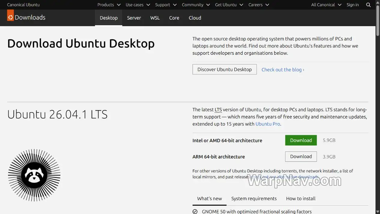
Task: Click the ARM 64-bit architecture label
Action: [x=219, y=157]
